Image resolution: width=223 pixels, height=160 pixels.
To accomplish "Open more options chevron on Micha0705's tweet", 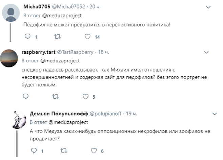I will (208, 7).
